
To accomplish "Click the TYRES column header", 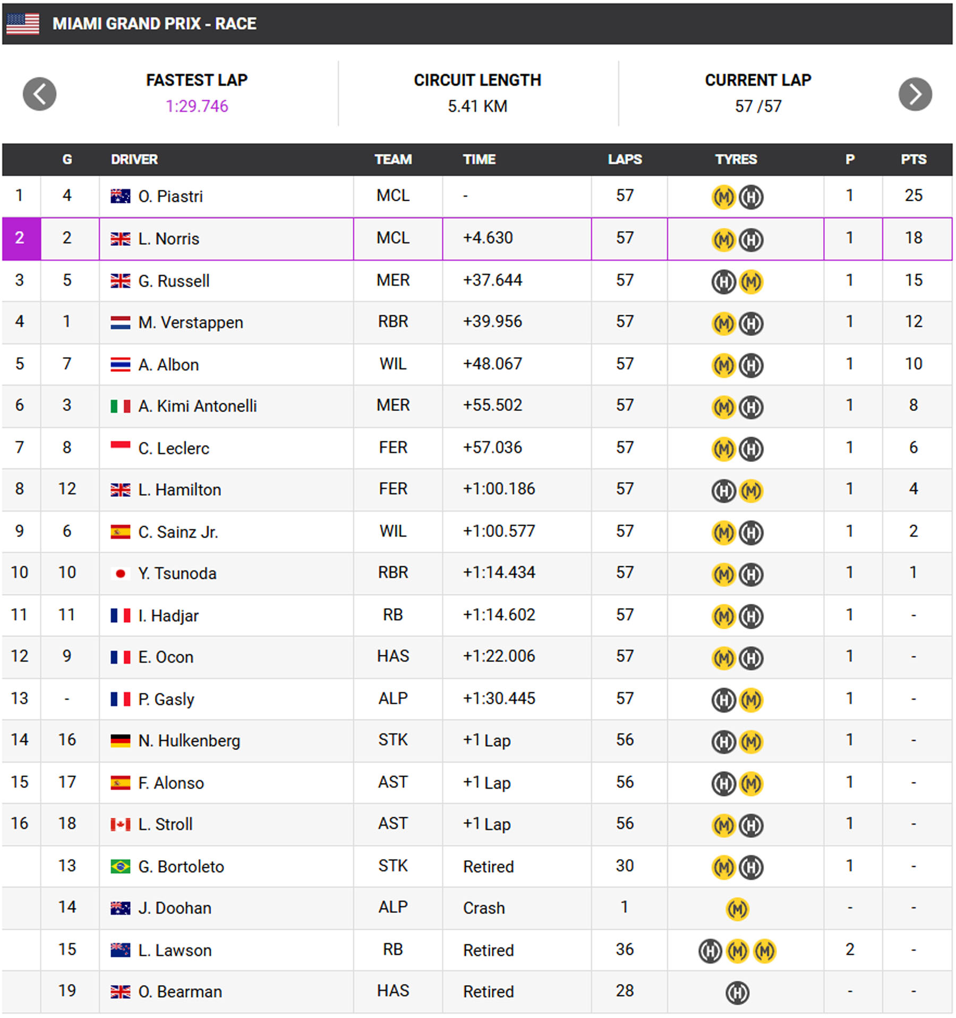I will tap(736, 159).
